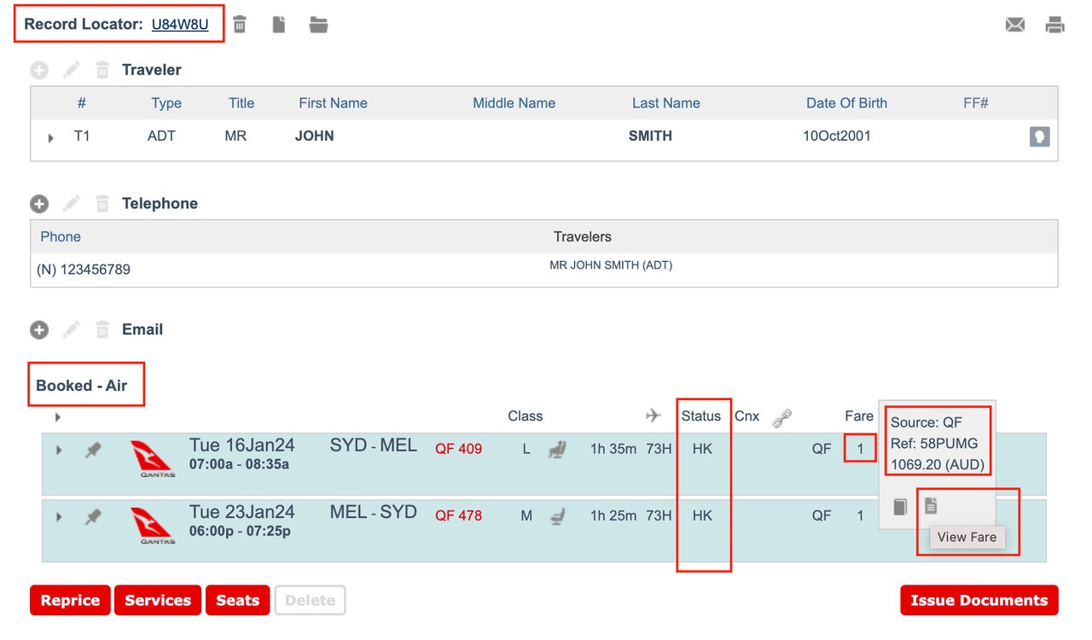This screenshot has height=640, width=1092.
Task: Edit email using the pencil icon
Action: 72,329
